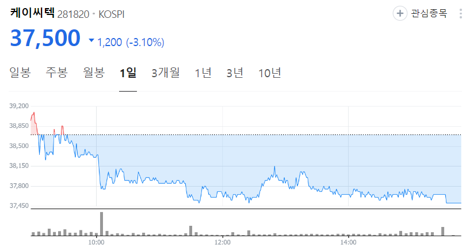Add stock to watchlist with the plus icon
The image size is (466, 250).
pyautogui.click(x=400, y=13)
